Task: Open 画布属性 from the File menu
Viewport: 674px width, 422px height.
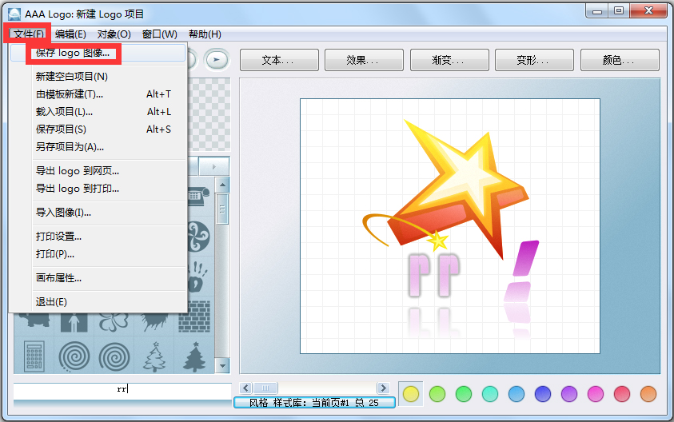Action: pos(58,278)
